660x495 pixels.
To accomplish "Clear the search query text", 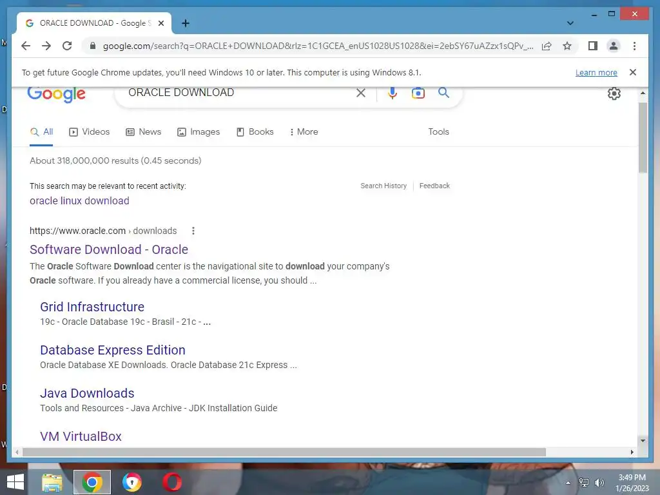I will tap(361, 93).
